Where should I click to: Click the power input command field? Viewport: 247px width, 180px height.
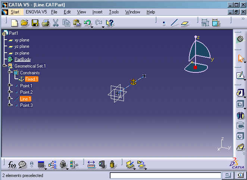(x=165, y=176)
